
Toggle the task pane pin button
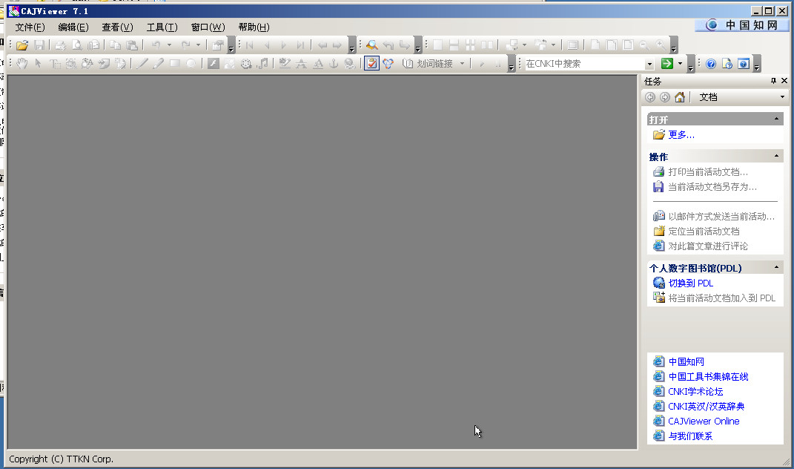773,81
